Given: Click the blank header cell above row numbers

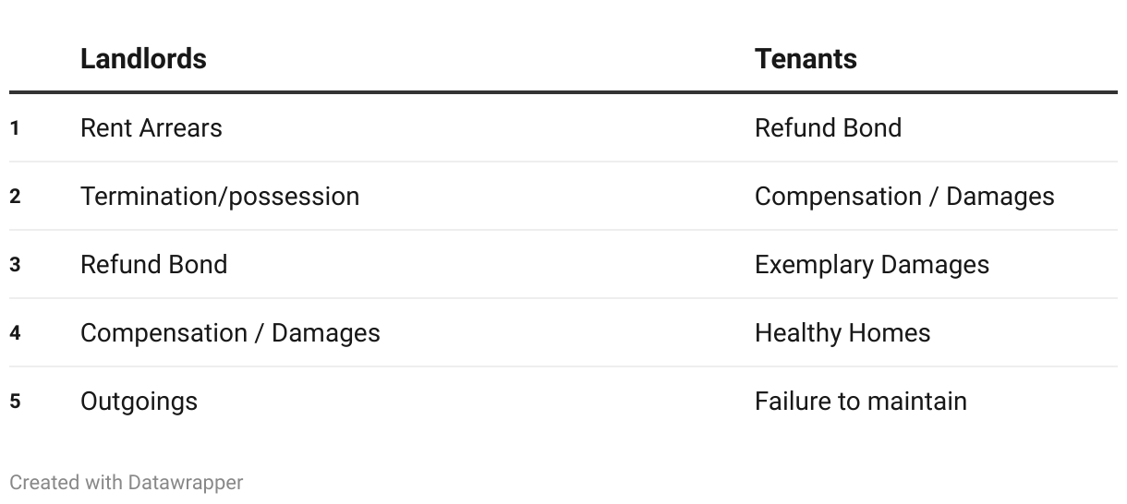Looking at the screenshot, I should tap(37, 59).
